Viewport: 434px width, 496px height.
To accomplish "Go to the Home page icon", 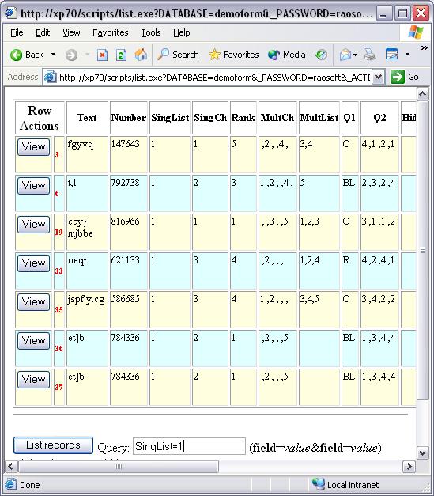I will coord(141,55).
